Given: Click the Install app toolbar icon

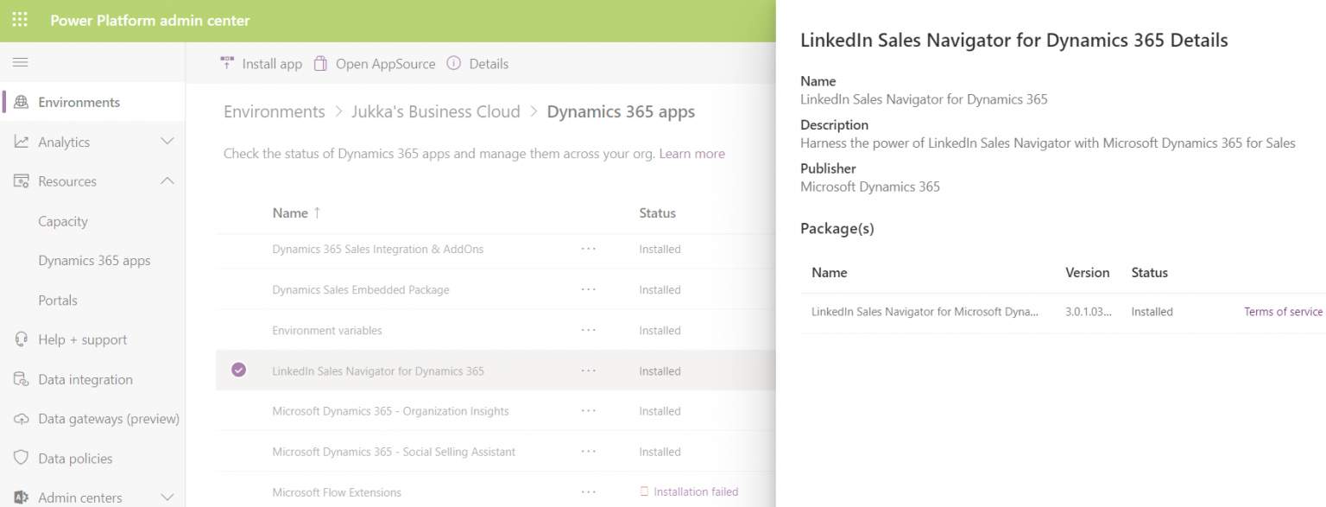Looking at the screenshot, I should [x=227, y=63].
